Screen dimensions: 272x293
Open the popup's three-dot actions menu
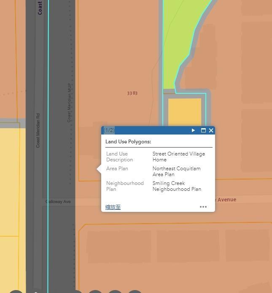click(x=203, y=207)
